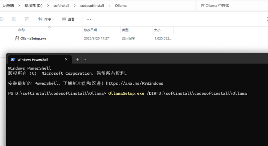Sort by the 大小 column header
Screen dimensions: 268x146
tap(157, 30)
